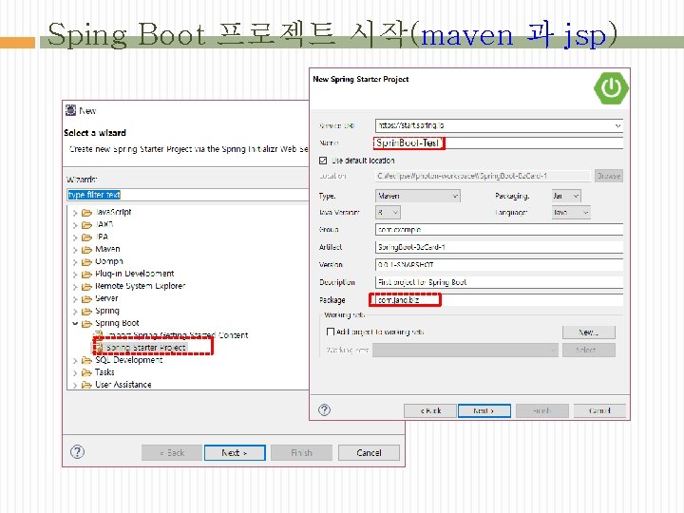Image resolution: width=684 pixels, height=513 pixels.
Task: Open the Working sets combo box
Action: (465, 350)
